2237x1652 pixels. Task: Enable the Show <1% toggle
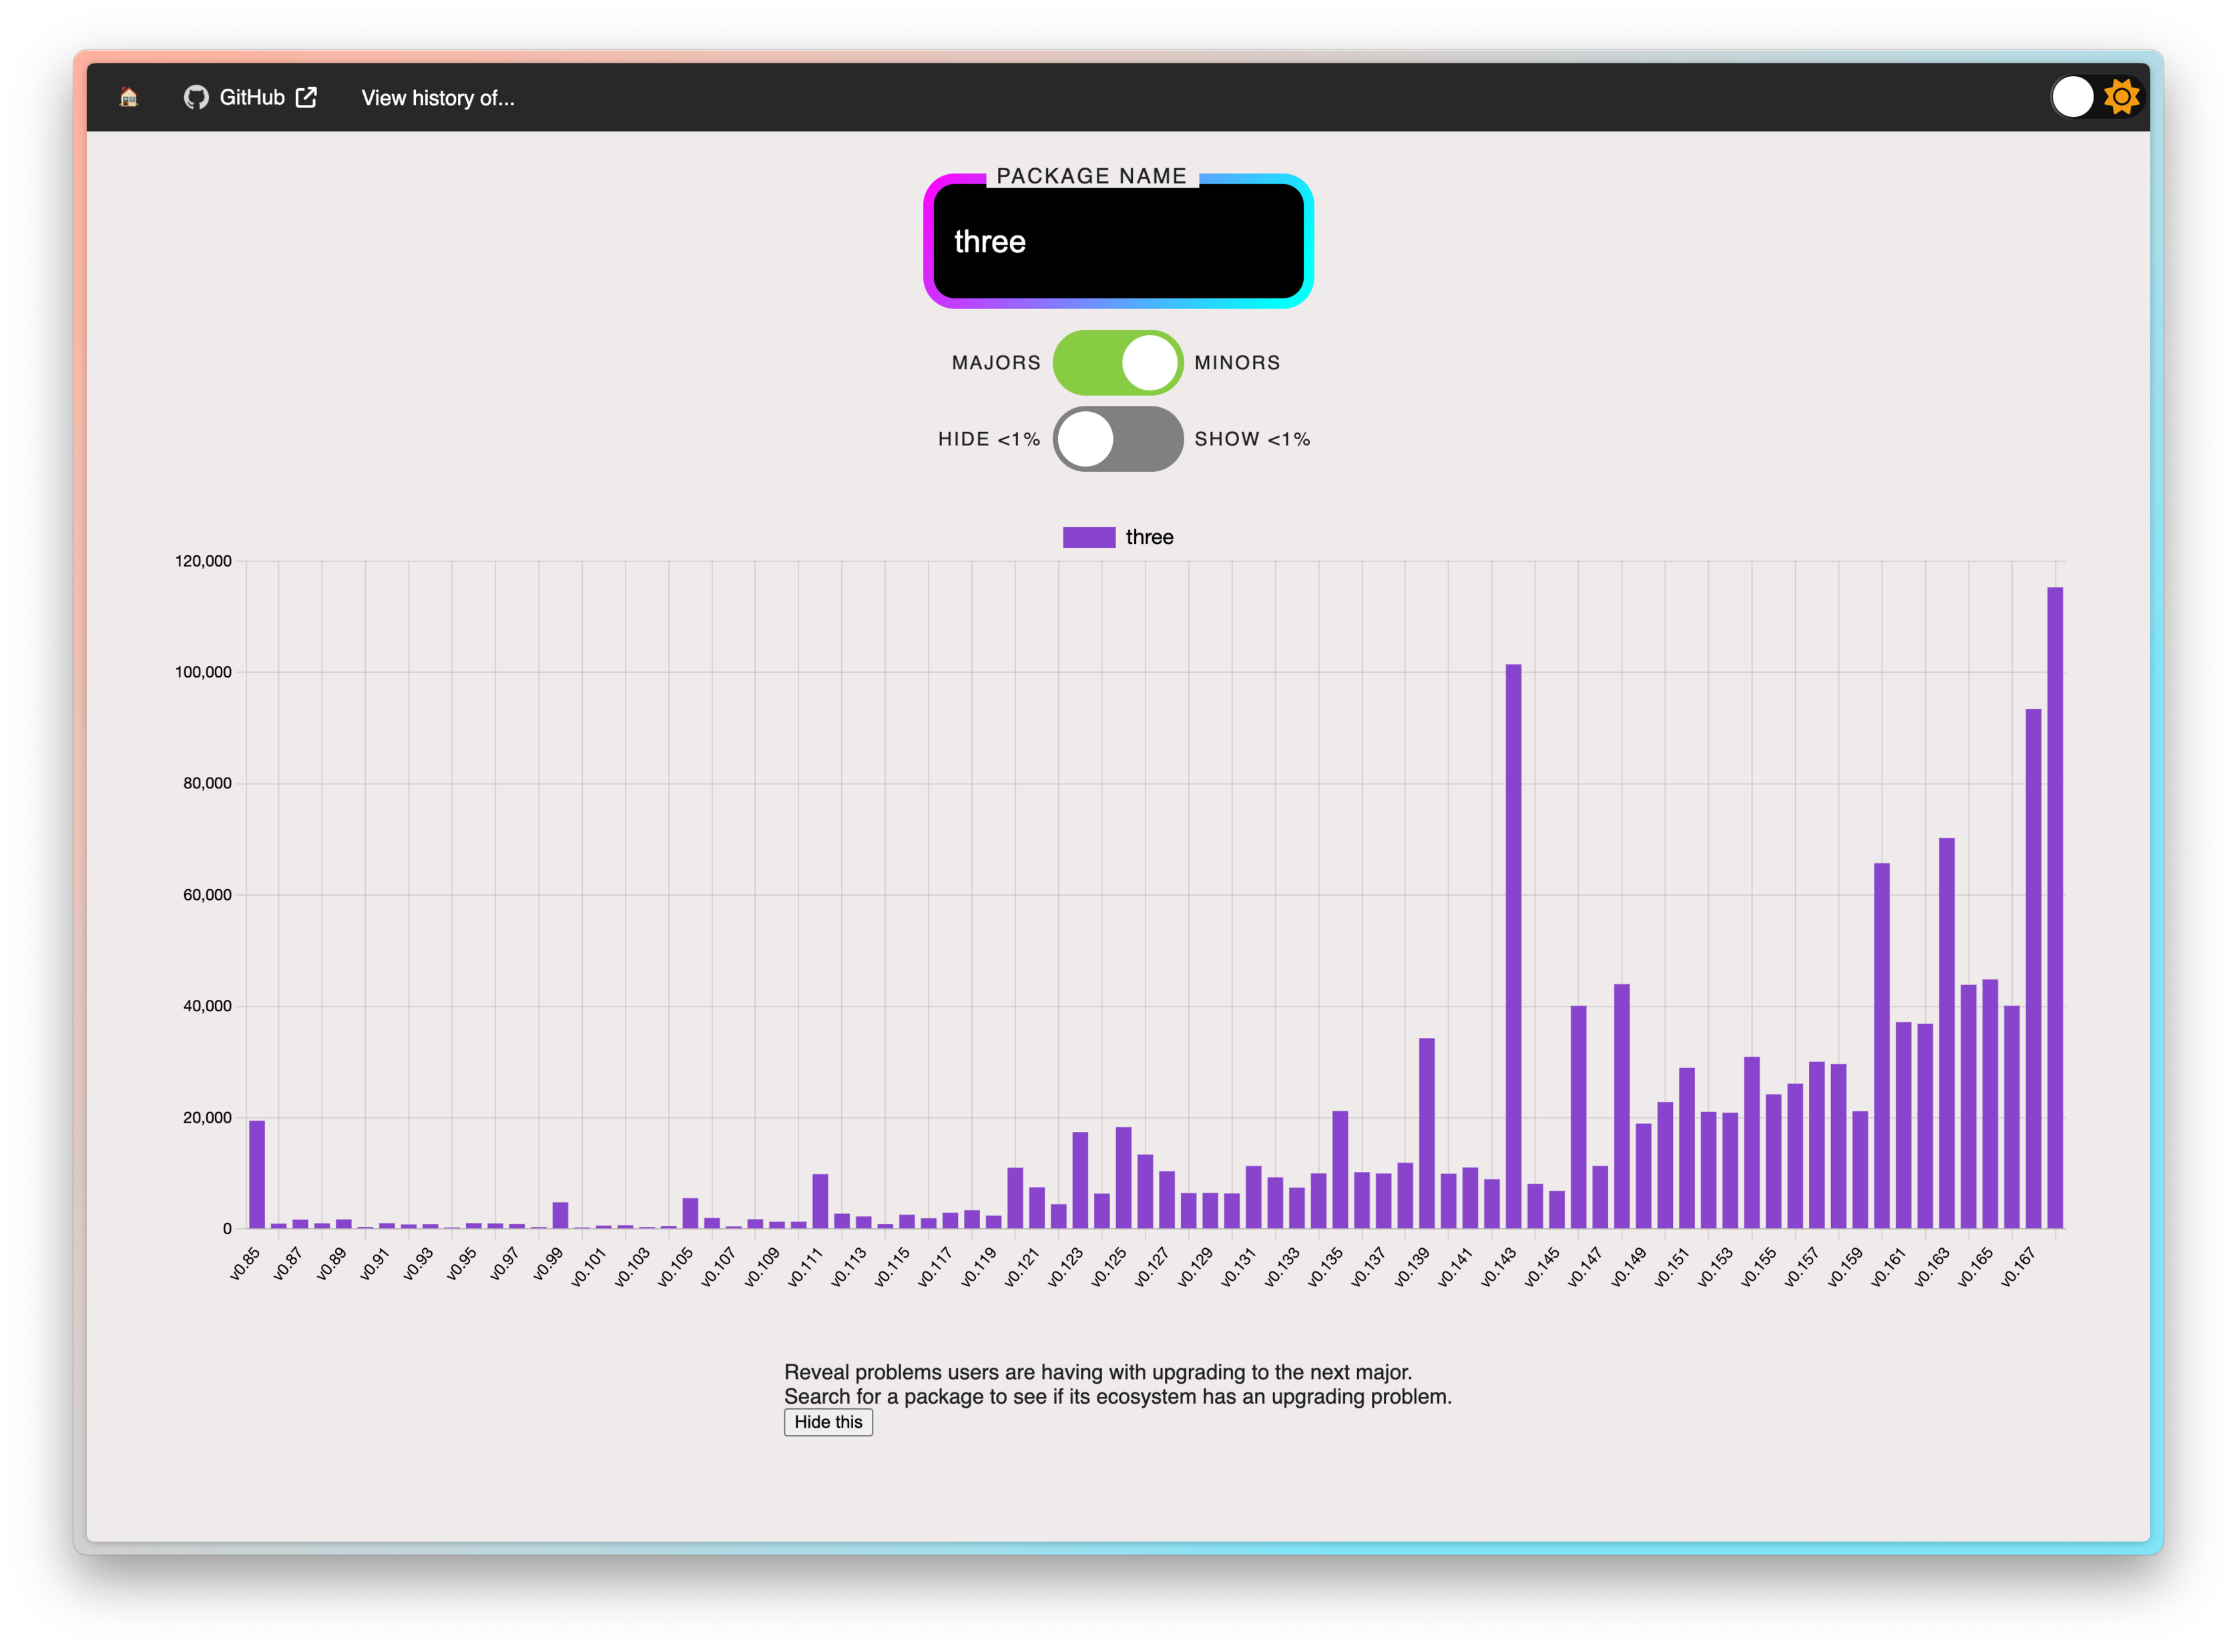[x=1117, y=439]
